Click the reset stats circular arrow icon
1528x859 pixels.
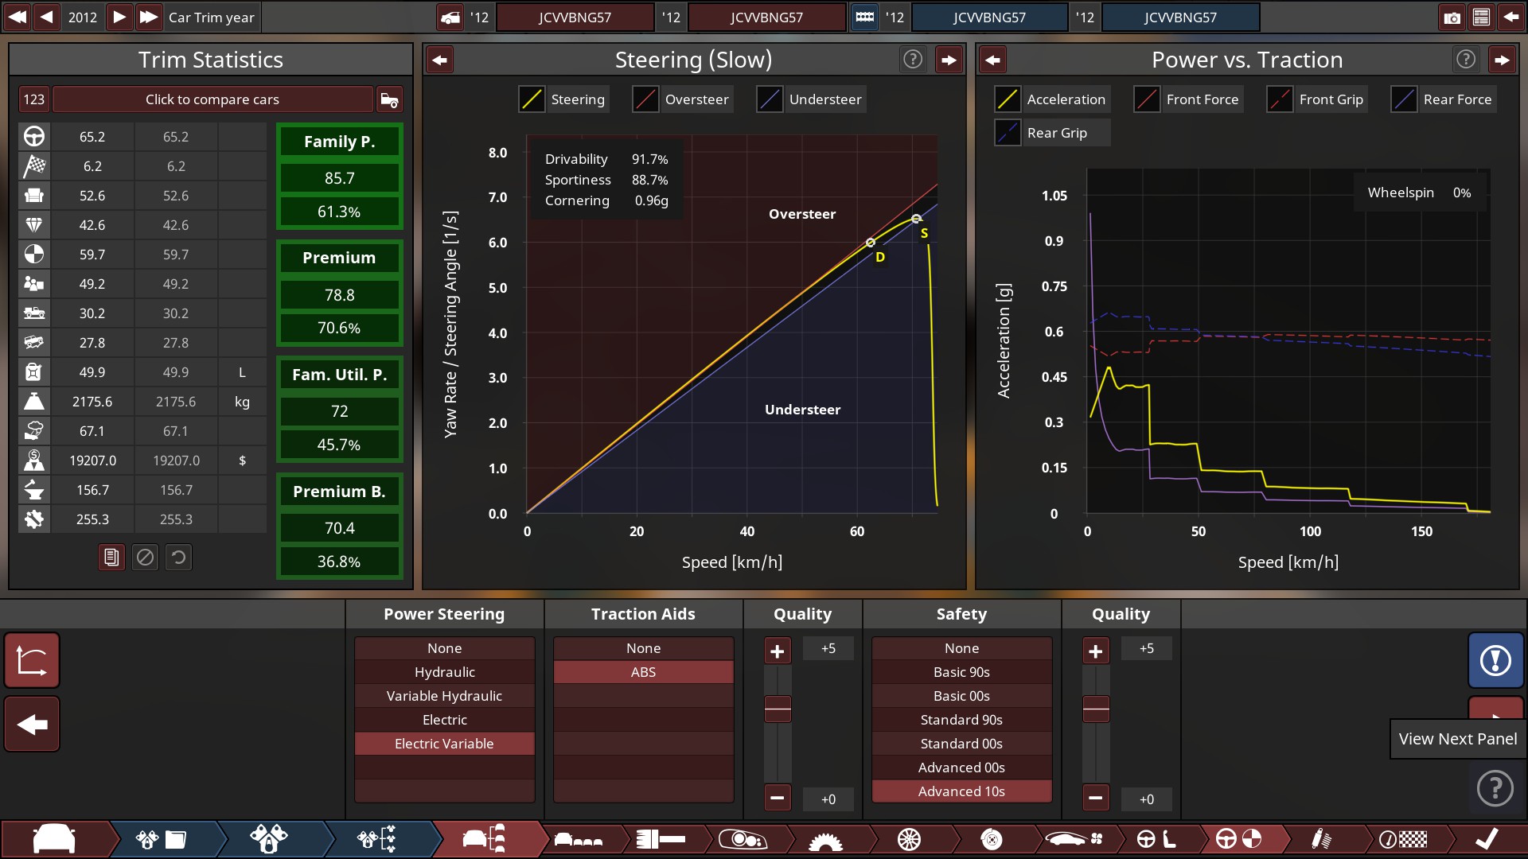(178, 558)
